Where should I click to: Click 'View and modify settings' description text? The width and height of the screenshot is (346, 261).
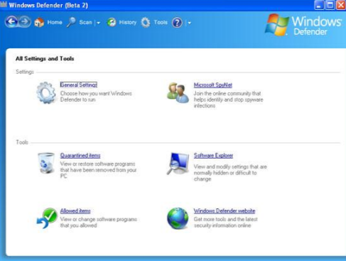pos(230,173)
